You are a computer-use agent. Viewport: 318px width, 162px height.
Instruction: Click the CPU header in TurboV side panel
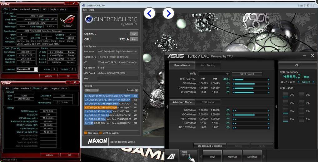pos(297,65)
